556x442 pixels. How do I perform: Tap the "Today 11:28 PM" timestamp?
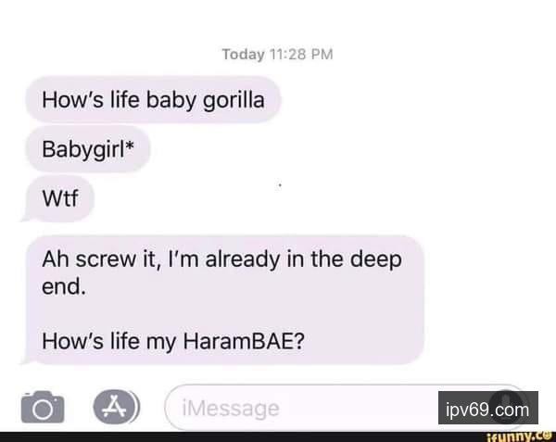click(278, 55)
